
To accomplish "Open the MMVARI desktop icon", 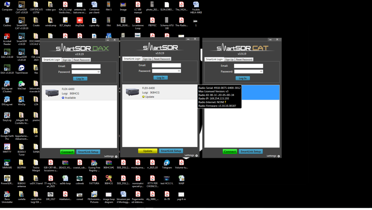I will tap(7, 164).
